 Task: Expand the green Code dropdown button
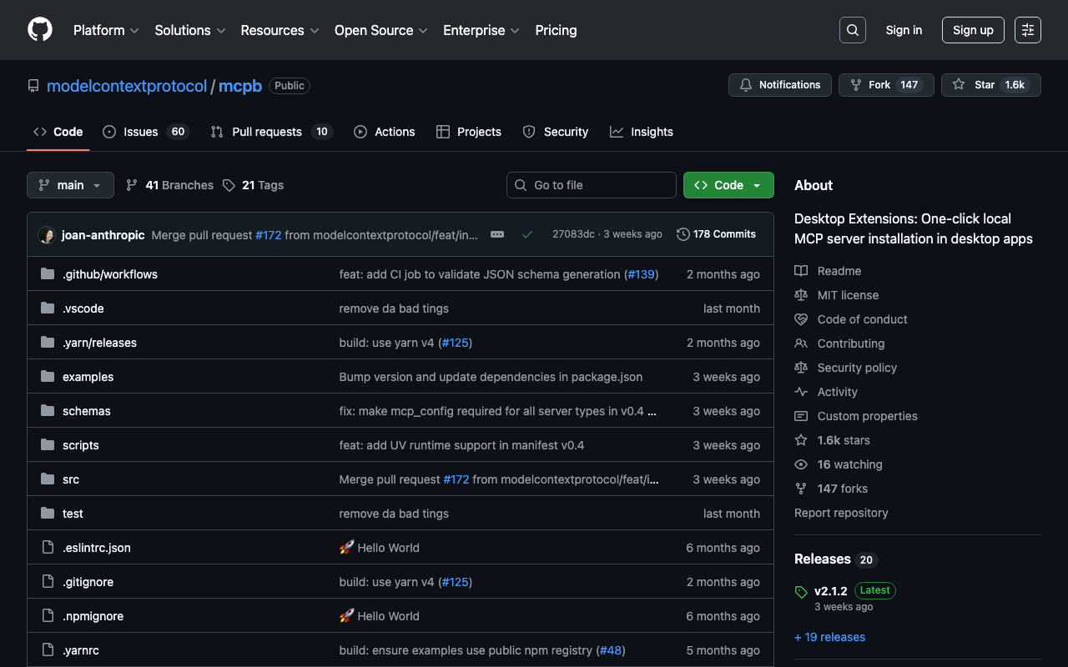pyautogui.click(x=728, y=185)
